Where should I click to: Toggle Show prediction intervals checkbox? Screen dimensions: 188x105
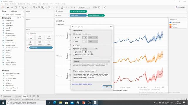74,71
